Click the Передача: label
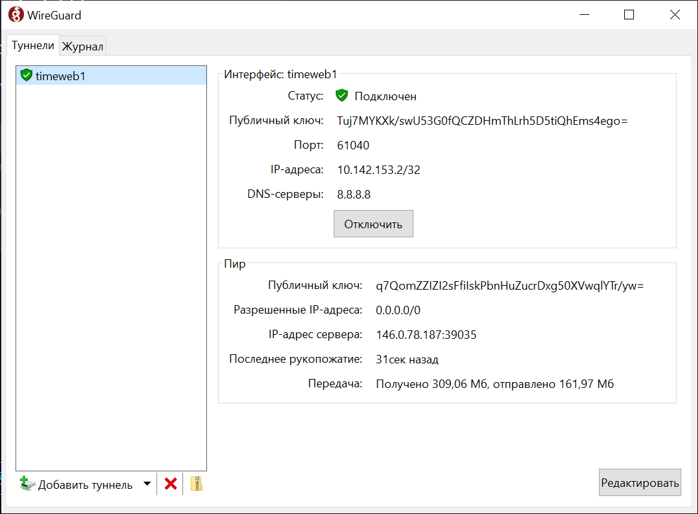 (x=335, y=383)
